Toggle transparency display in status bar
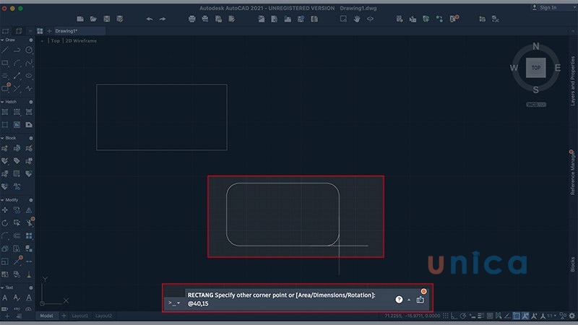Viewport: 578px width, 325px height. (490, 316)
